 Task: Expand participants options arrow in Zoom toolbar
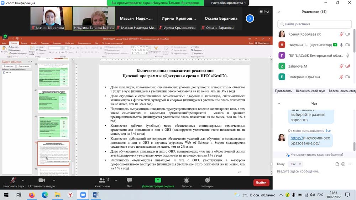(x=116, y=180)
